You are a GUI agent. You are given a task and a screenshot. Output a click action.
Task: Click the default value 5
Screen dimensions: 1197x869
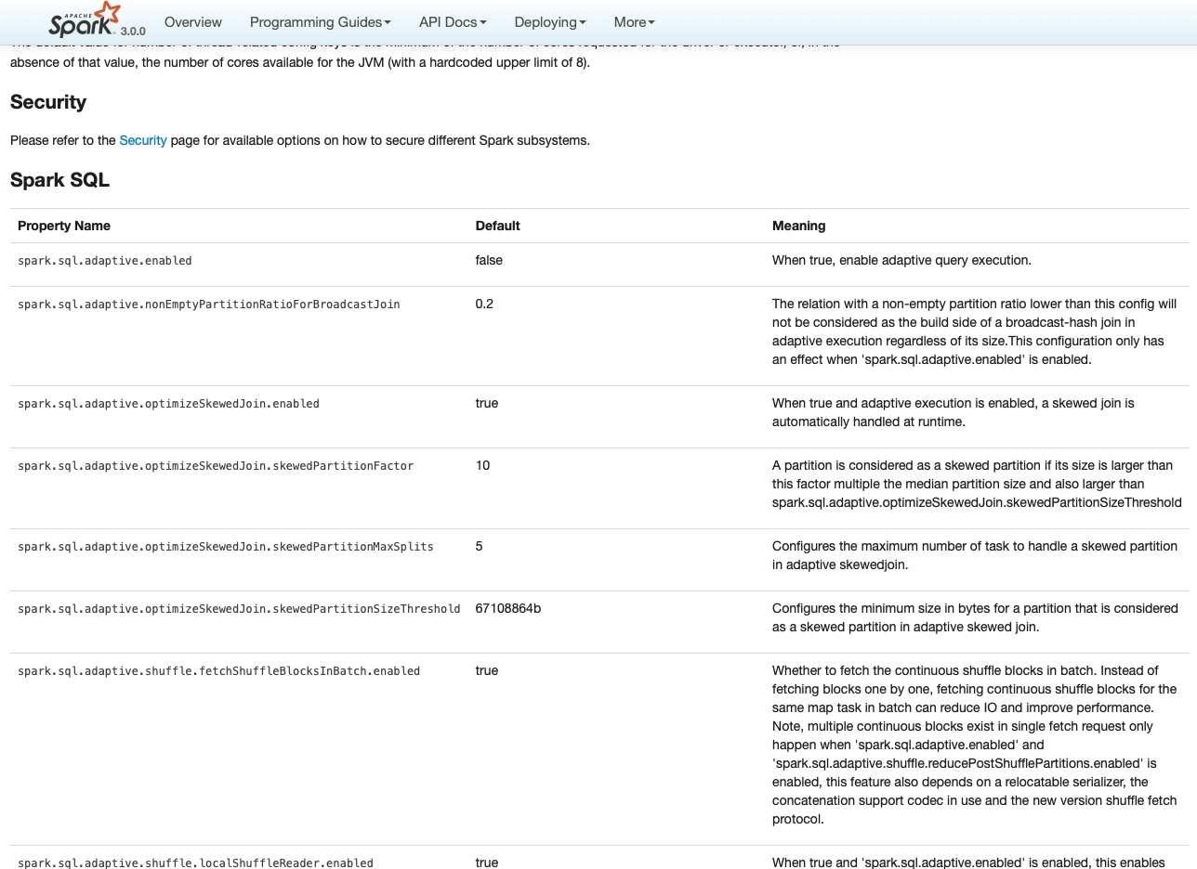tap(479, 546)
